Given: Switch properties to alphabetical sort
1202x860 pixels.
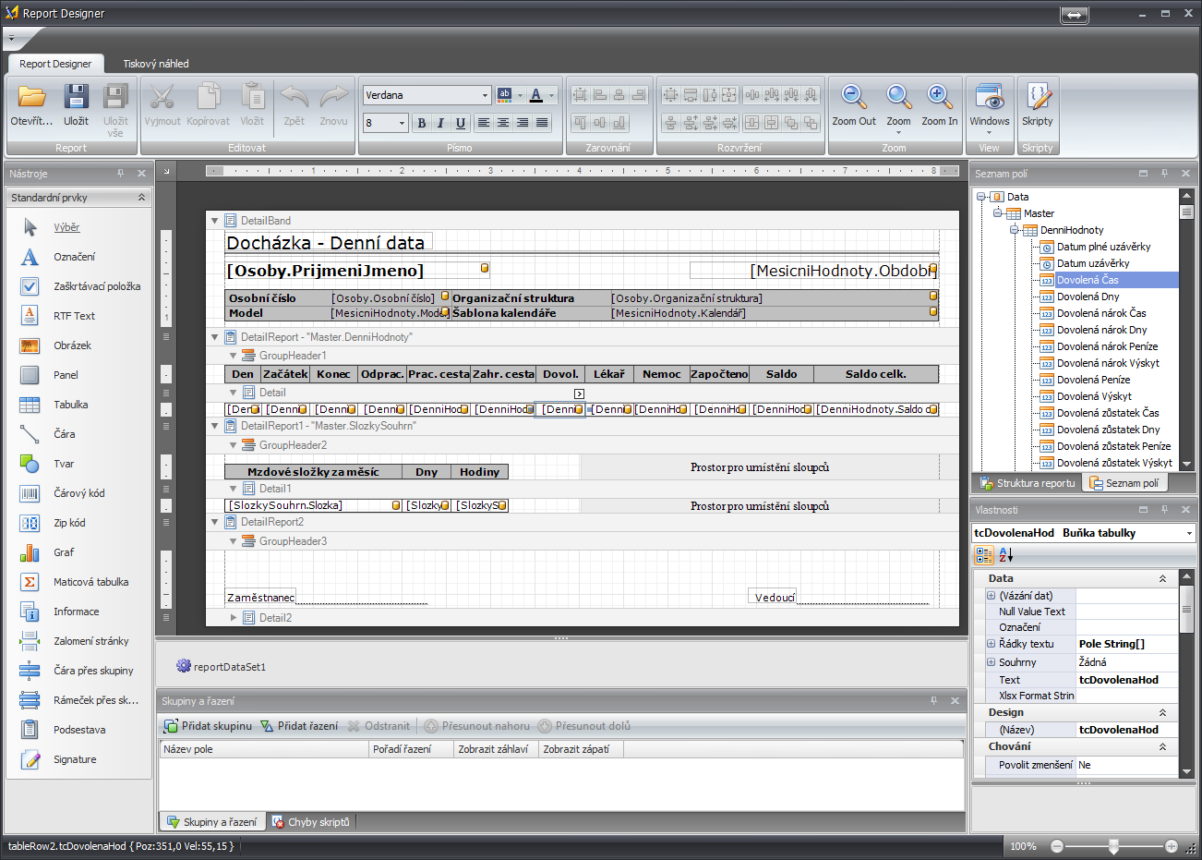Looking at the screenshot, I should click(x=1006, y=555).
